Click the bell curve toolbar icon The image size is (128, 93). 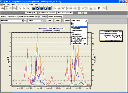[91, 8]
